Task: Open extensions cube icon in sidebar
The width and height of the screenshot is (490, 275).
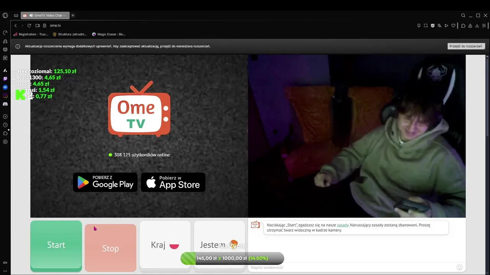Action: pyautogui.click(x=5, y=133)
